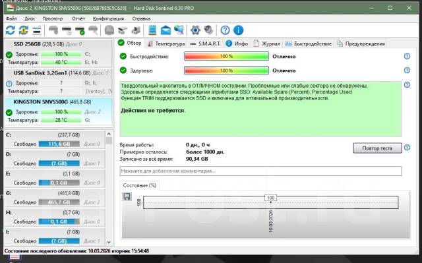Open the Файл menu
This screenshot has width=422, height=263.
tap(11, 18)
